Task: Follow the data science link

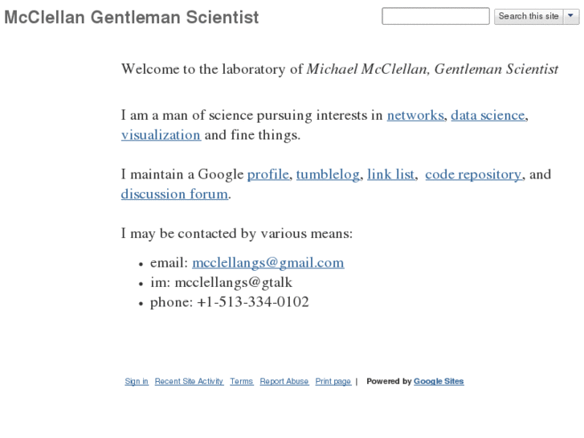Action: coord(488,115)
